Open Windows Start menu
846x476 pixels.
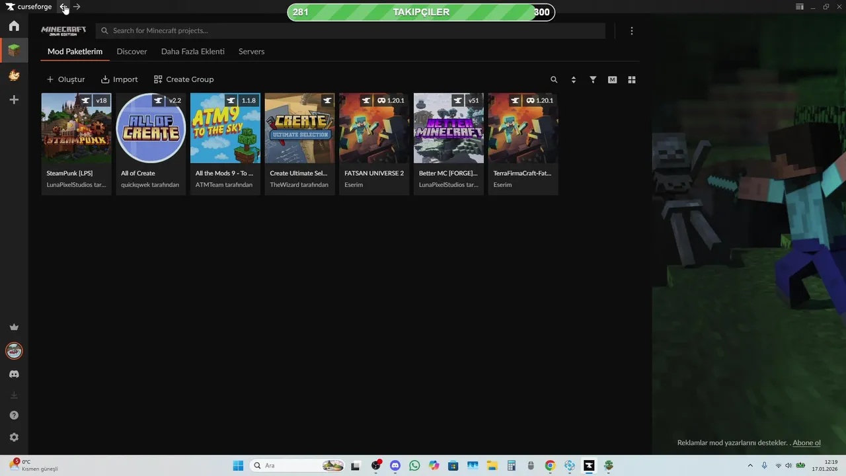238,465
